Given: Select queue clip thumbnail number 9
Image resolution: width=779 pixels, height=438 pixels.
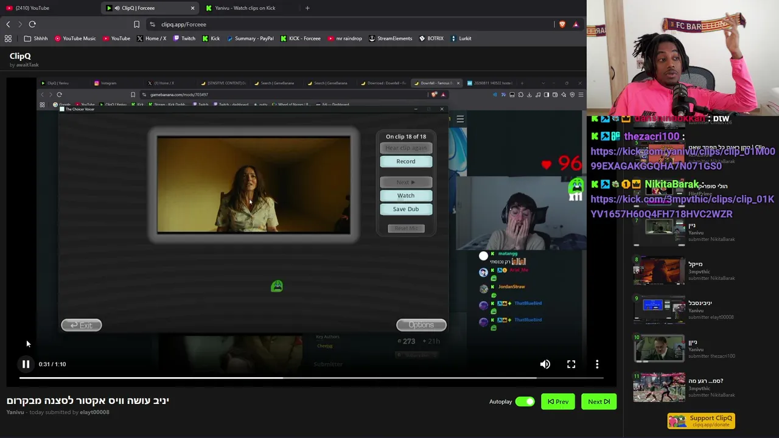Looking at the screenshot, I should click(659, 310).
